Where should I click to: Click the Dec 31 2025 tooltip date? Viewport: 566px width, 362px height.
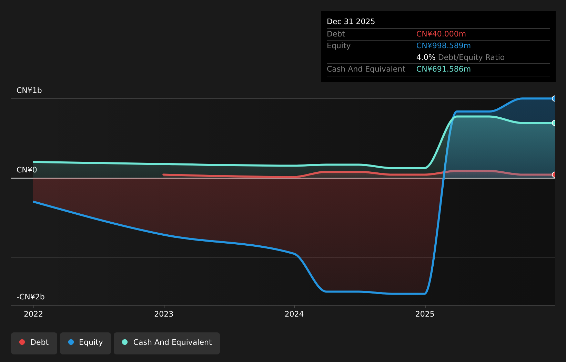pyautogui.click(x=351, y=22)
